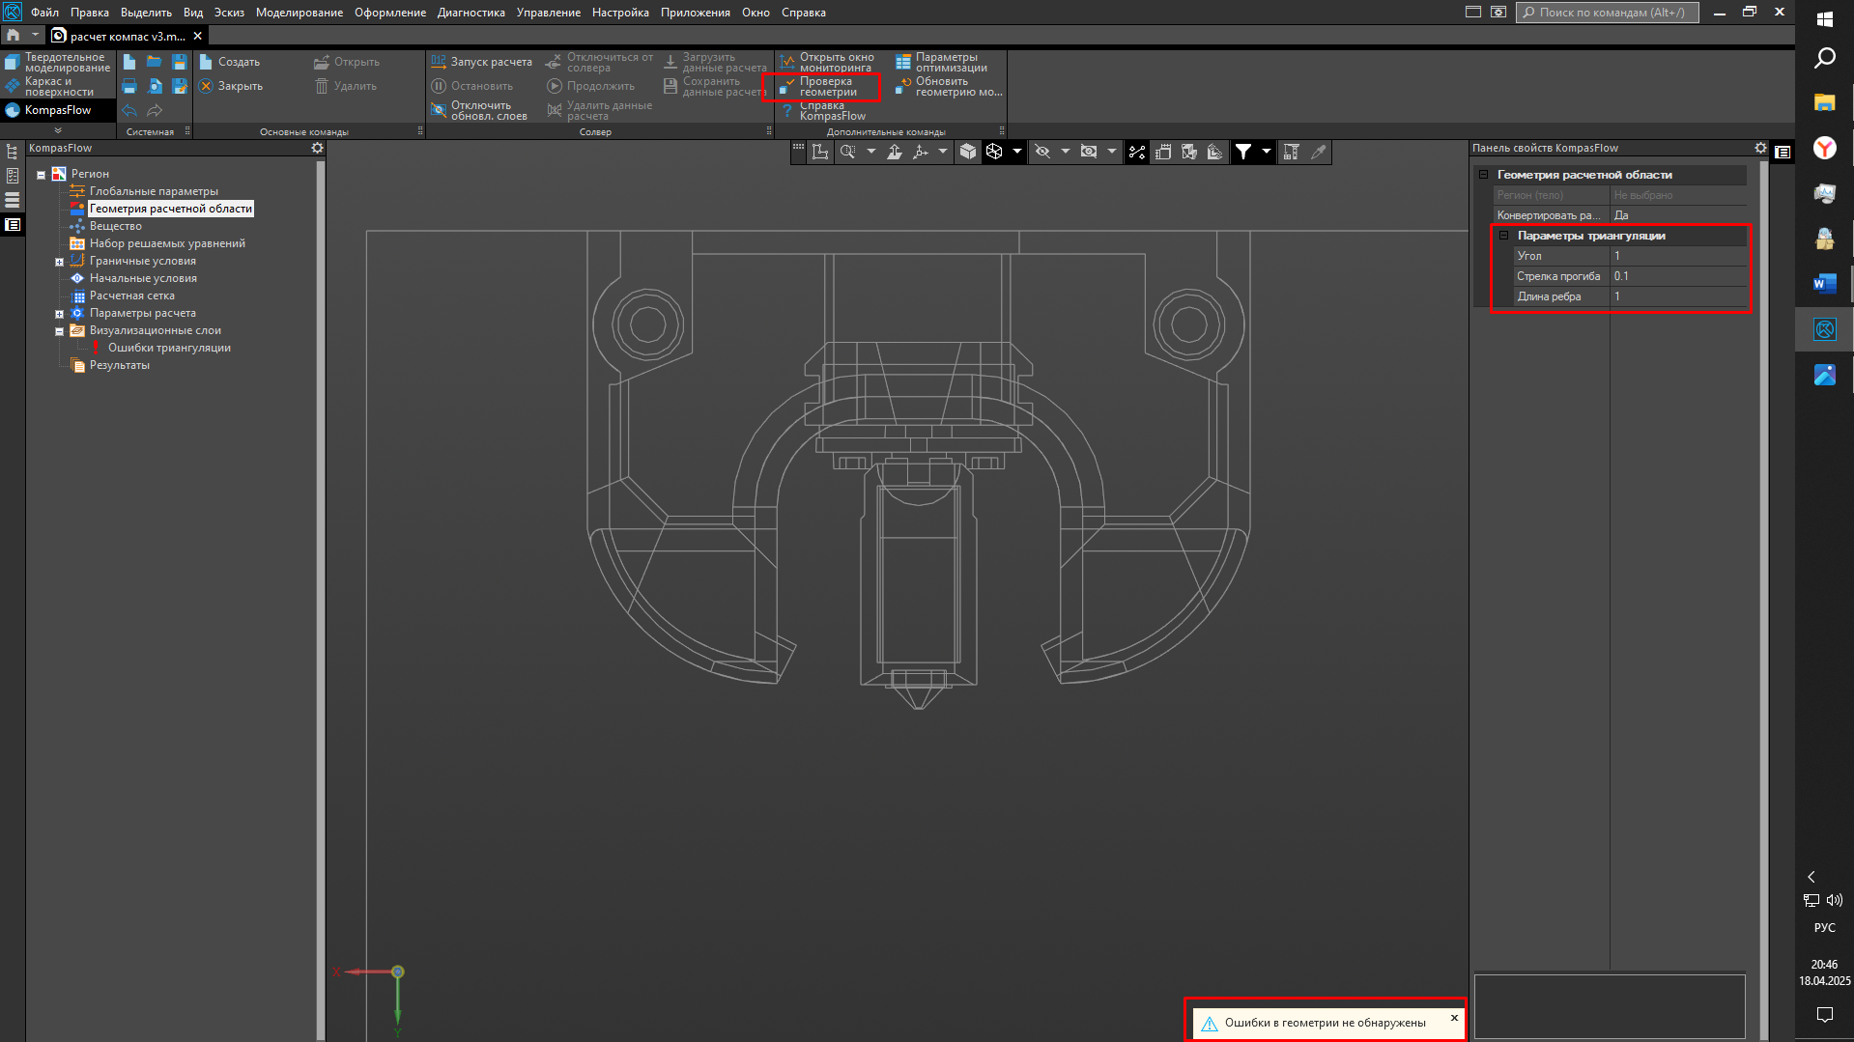Toggle hide objects eye icon
The image size is (1854, 1042).
[1042, 152]
